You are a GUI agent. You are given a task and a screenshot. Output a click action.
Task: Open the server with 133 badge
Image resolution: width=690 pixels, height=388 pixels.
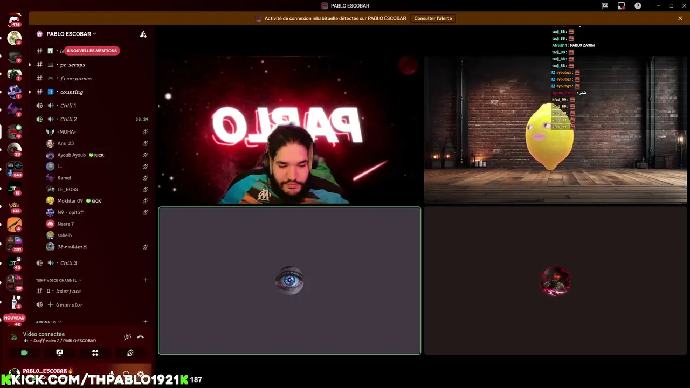[15, 207]
